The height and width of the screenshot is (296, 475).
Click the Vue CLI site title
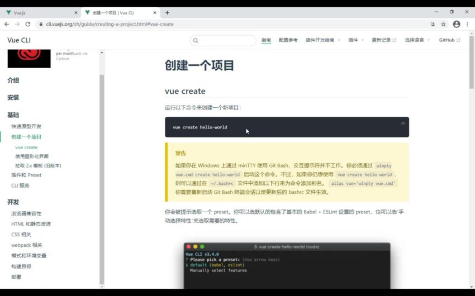click(19, 40)
